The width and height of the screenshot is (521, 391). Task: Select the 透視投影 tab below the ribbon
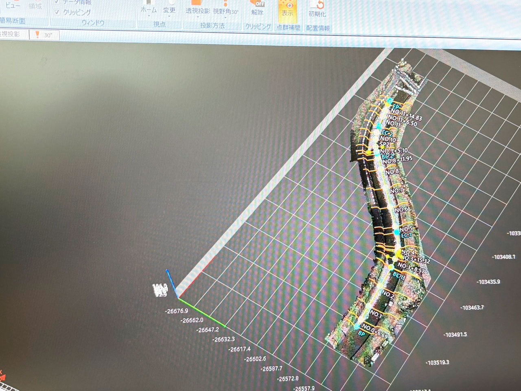pyautogui.click(x=11, y=34)
